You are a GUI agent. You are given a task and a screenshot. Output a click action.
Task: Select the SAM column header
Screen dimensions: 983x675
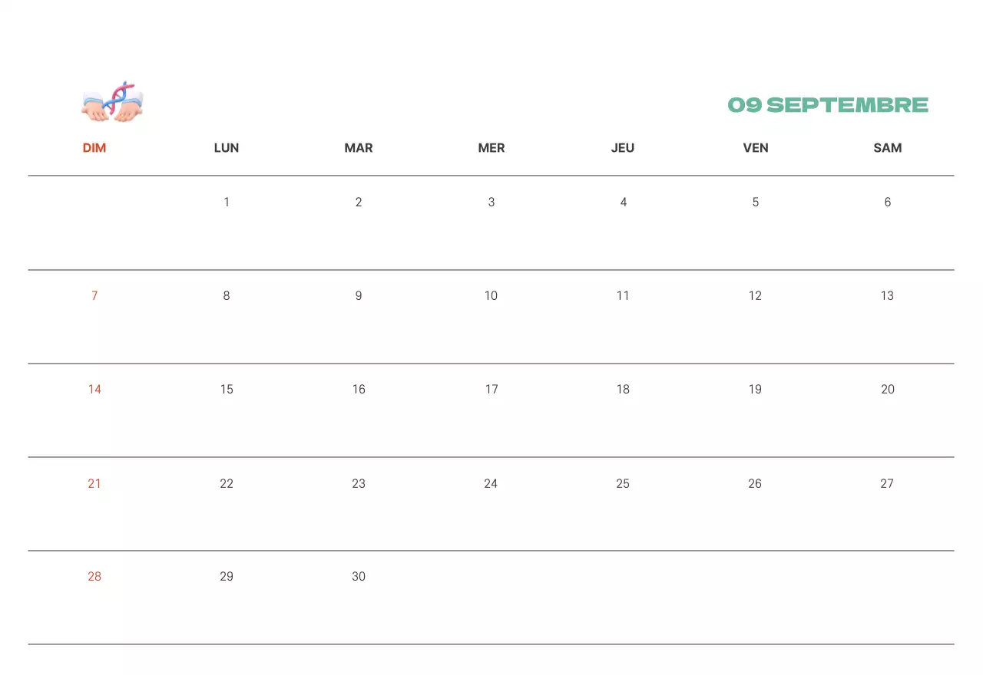click(x=888, y=148)
